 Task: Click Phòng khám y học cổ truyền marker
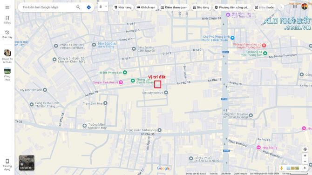coord(264,46)
